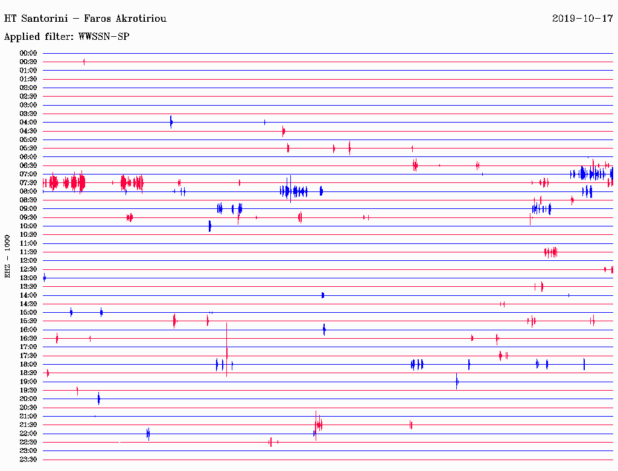This screenshot has height=471, width=618.
Task: Select the 14:00 time label
Action: [28, 295]
